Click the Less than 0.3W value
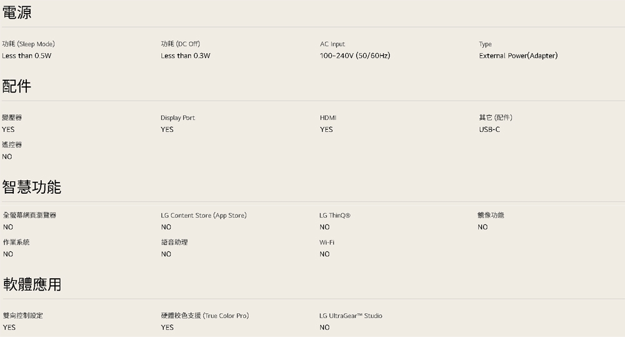This screenshot has height=337, width=625. click(x=186, y=56)
